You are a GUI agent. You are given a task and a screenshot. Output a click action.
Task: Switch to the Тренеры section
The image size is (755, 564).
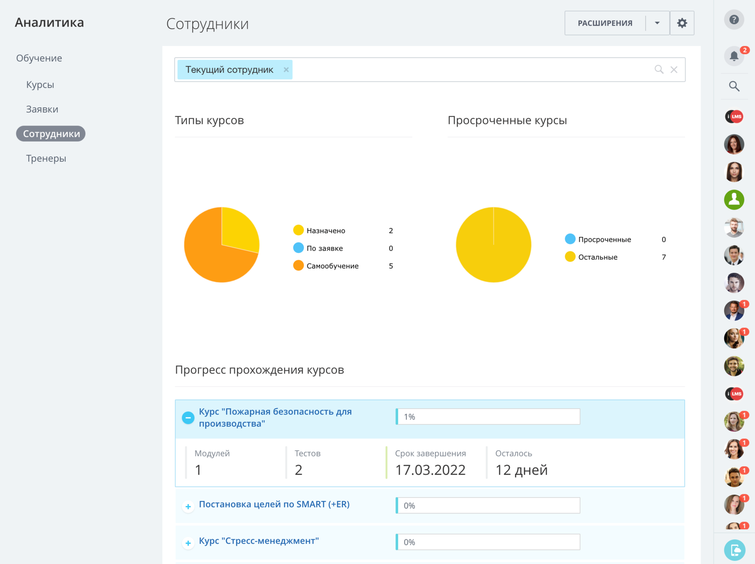click(x=46, y=158)
